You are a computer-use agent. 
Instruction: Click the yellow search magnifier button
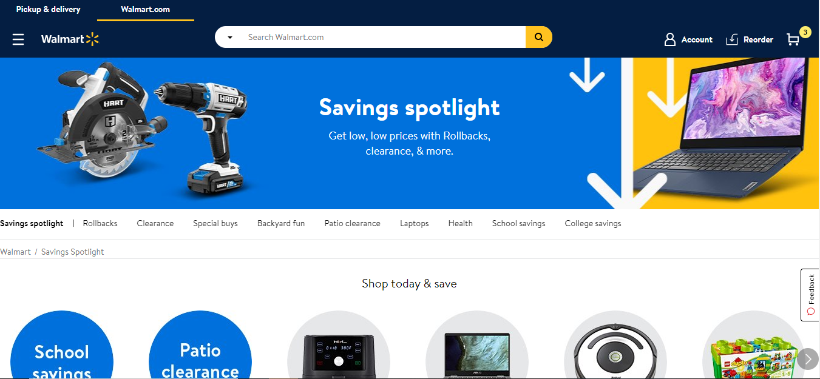[539, 37]
